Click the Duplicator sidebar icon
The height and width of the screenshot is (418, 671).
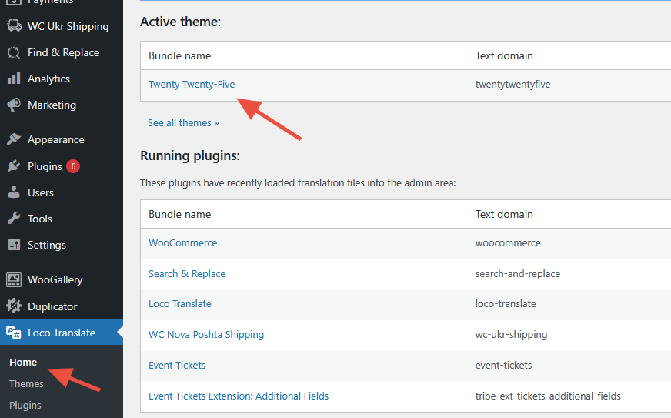pyautogui.click(x=14, y=306)
